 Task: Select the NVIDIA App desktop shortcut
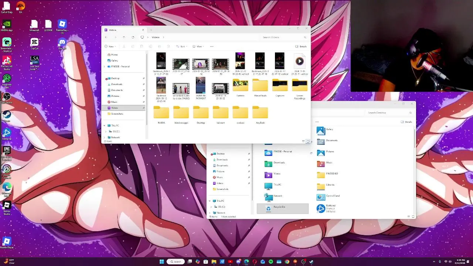pos(7,25)
